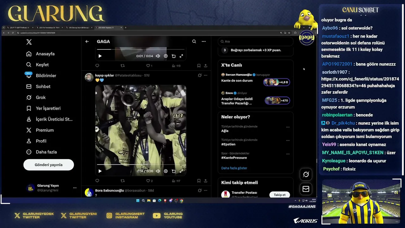Mute the top video sound
This screenshot has height=228, width=405.
[x=158, y=56]
